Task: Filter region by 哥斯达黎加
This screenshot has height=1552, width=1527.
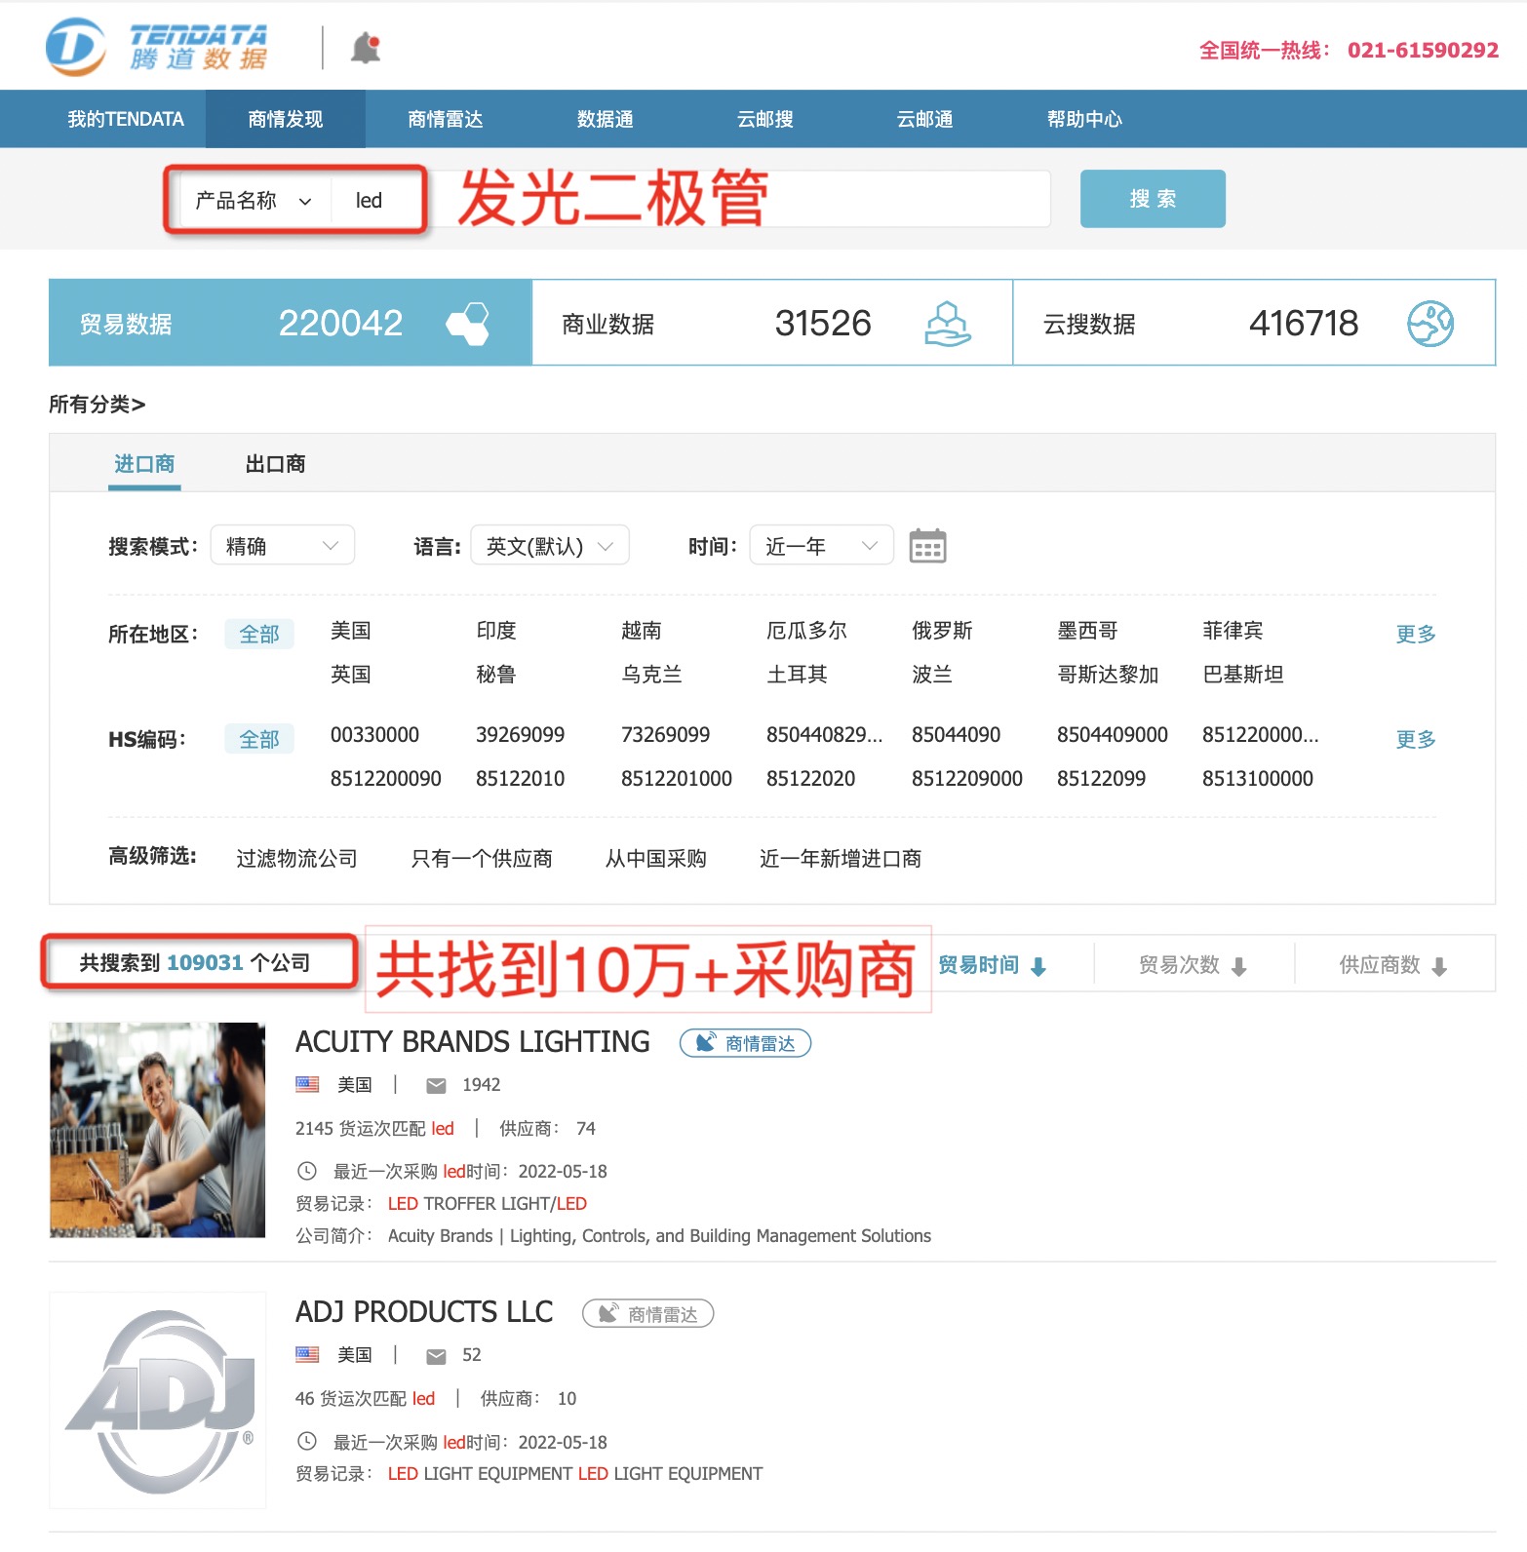Action: [1108, 675]
